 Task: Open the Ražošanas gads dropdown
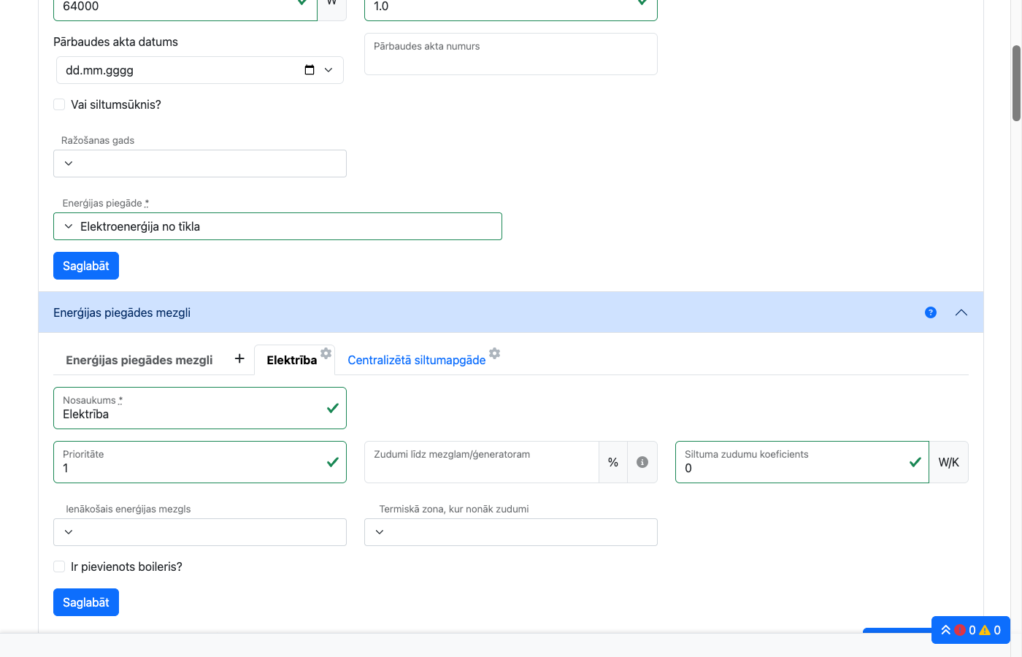(200, 164)
